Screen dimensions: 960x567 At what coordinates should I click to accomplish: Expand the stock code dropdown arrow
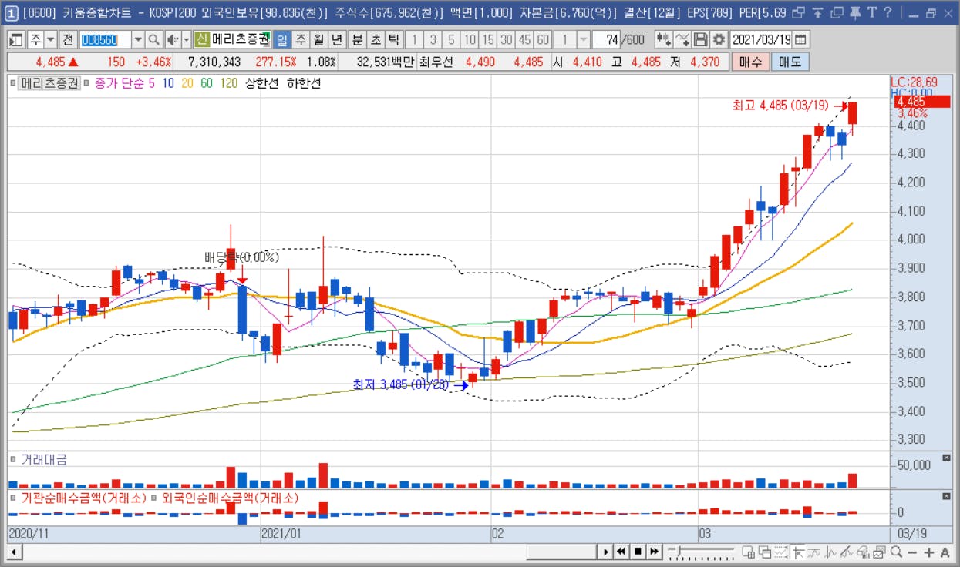coord(138,40)
